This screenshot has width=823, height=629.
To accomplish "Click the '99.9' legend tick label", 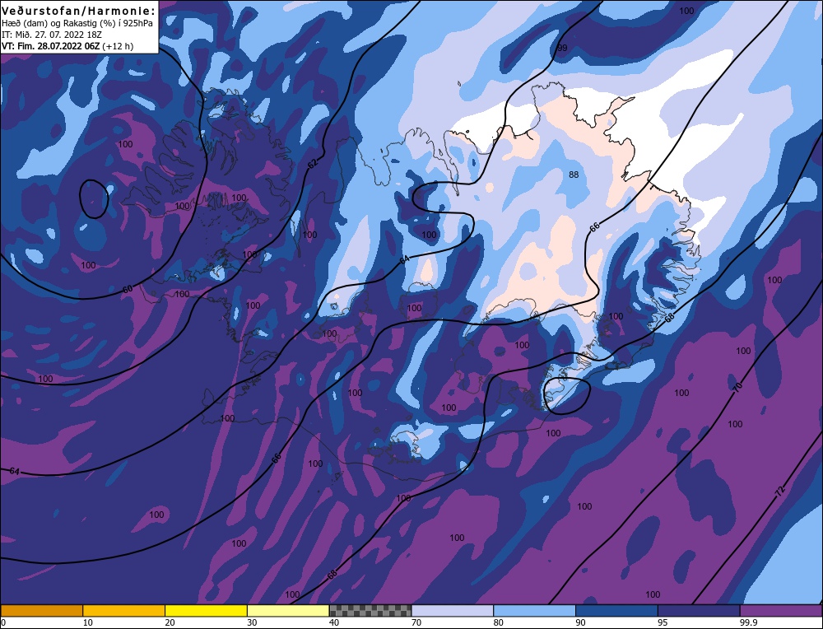I will 747,622.
